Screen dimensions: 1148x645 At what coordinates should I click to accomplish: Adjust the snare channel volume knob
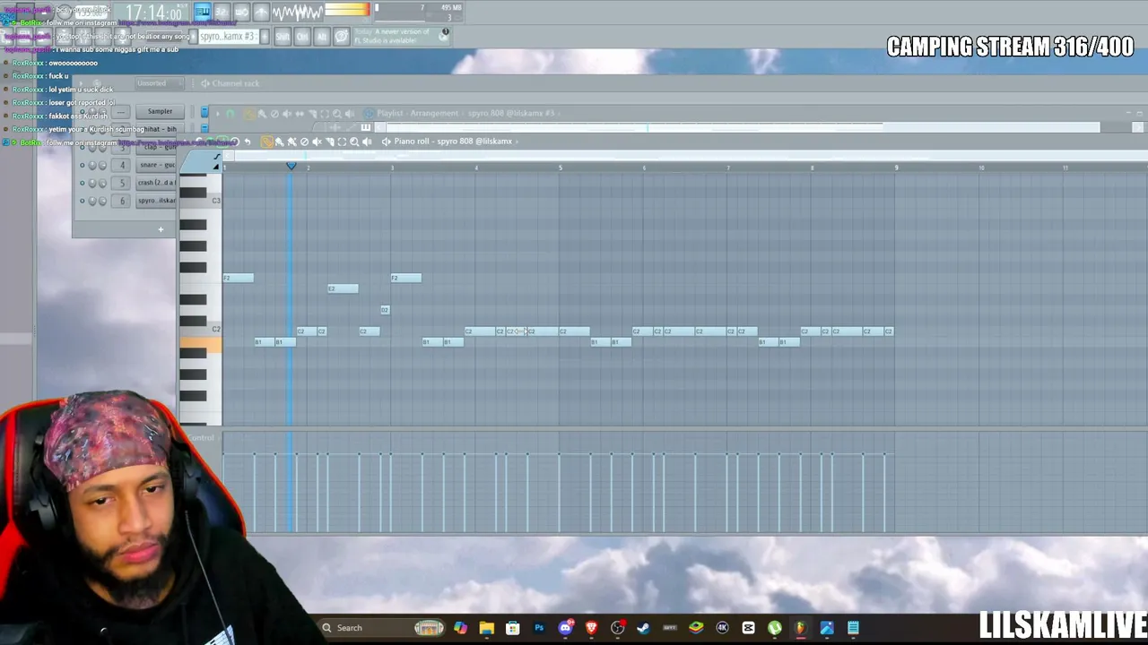coord(102,166)
